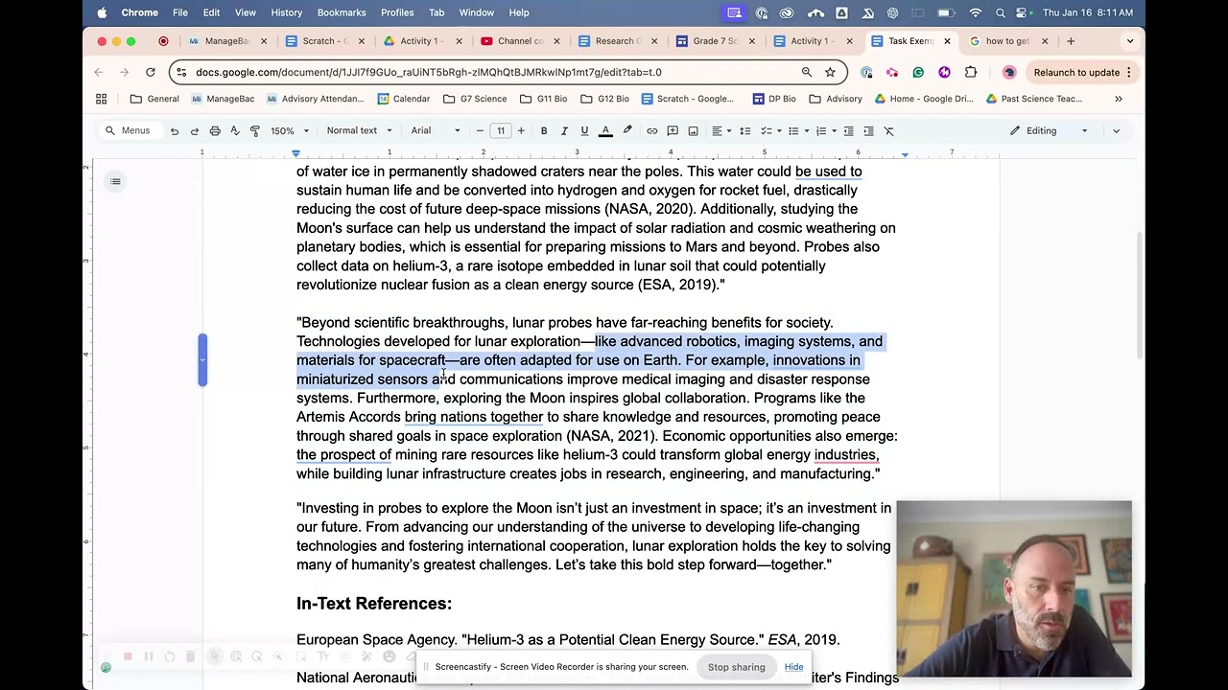Toggle bold formatting
Viewport: 1228px width, 690px height.
pyautogui.click(x=544, y=131)
